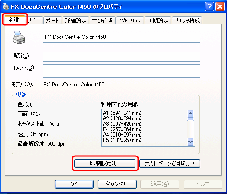Click the 印刷設定 button

tap(105, 163)
